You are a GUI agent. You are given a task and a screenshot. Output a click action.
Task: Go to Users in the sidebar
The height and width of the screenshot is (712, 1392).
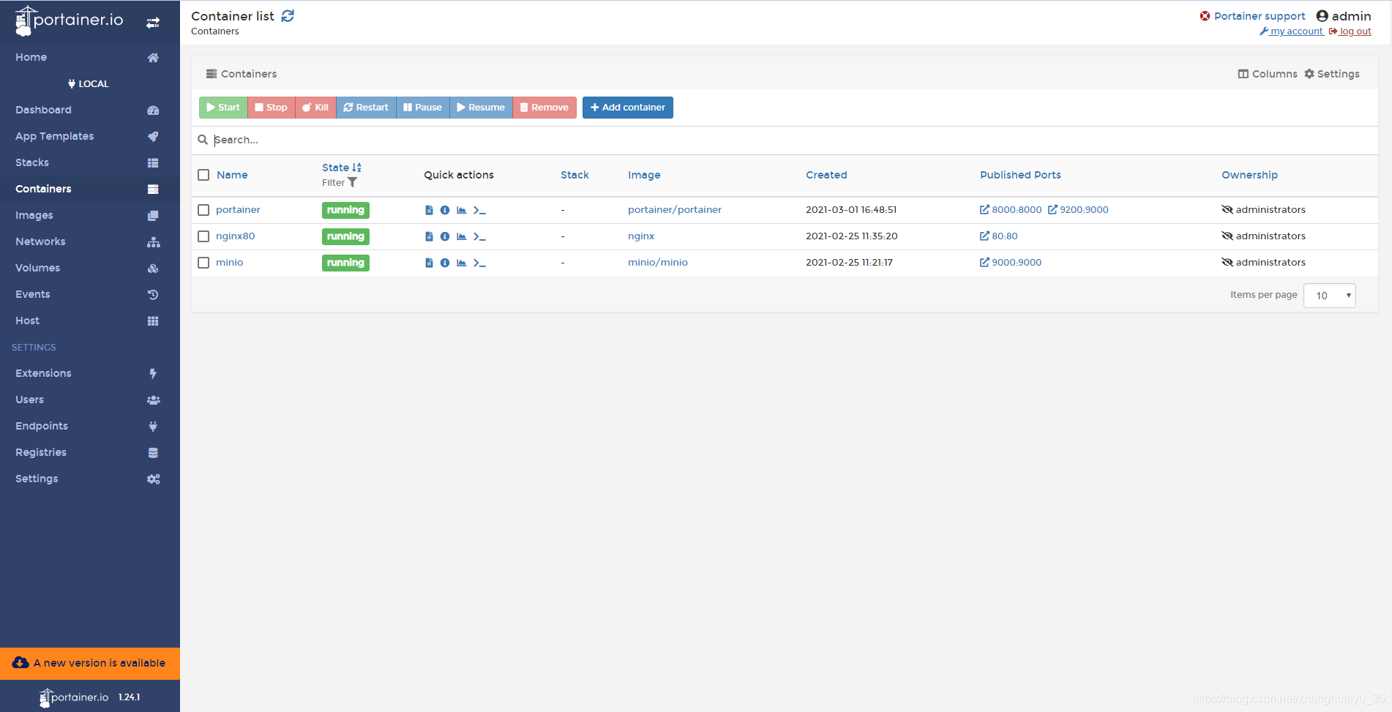(90, 400)
